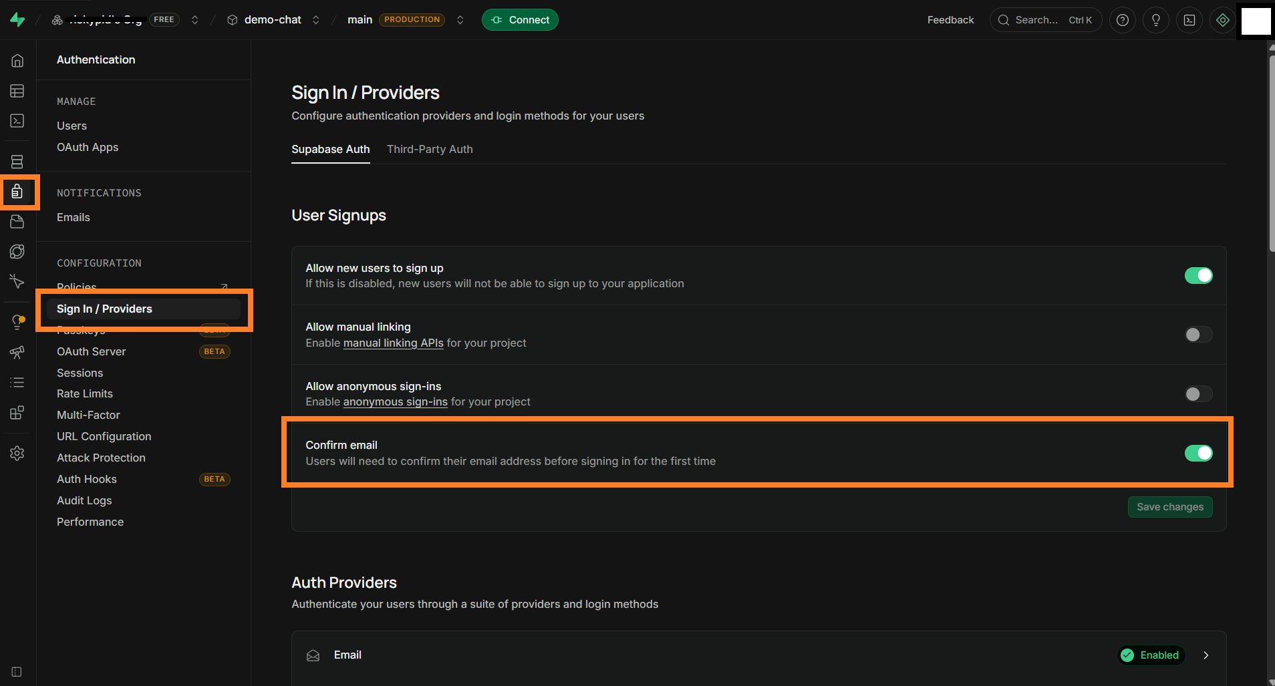Viewport: 1275px width, 686px height.
Task: Open Users in Manage section
Action: [x=72, y=126]
